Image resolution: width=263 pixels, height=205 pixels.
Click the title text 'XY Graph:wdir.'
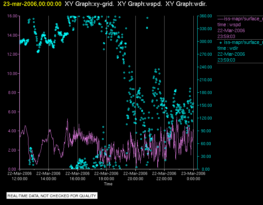click(x=186, y=4)
